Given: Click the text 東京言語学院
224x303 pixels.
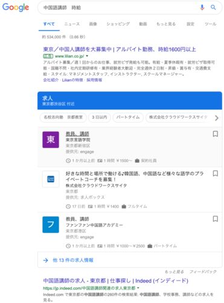Looking at the screenshot, I should pyautogui.click(x=78, y=140).
